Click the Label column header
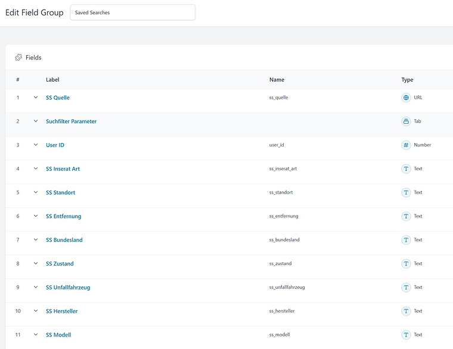This screenshot has height=349, width=453. [52, 80]
